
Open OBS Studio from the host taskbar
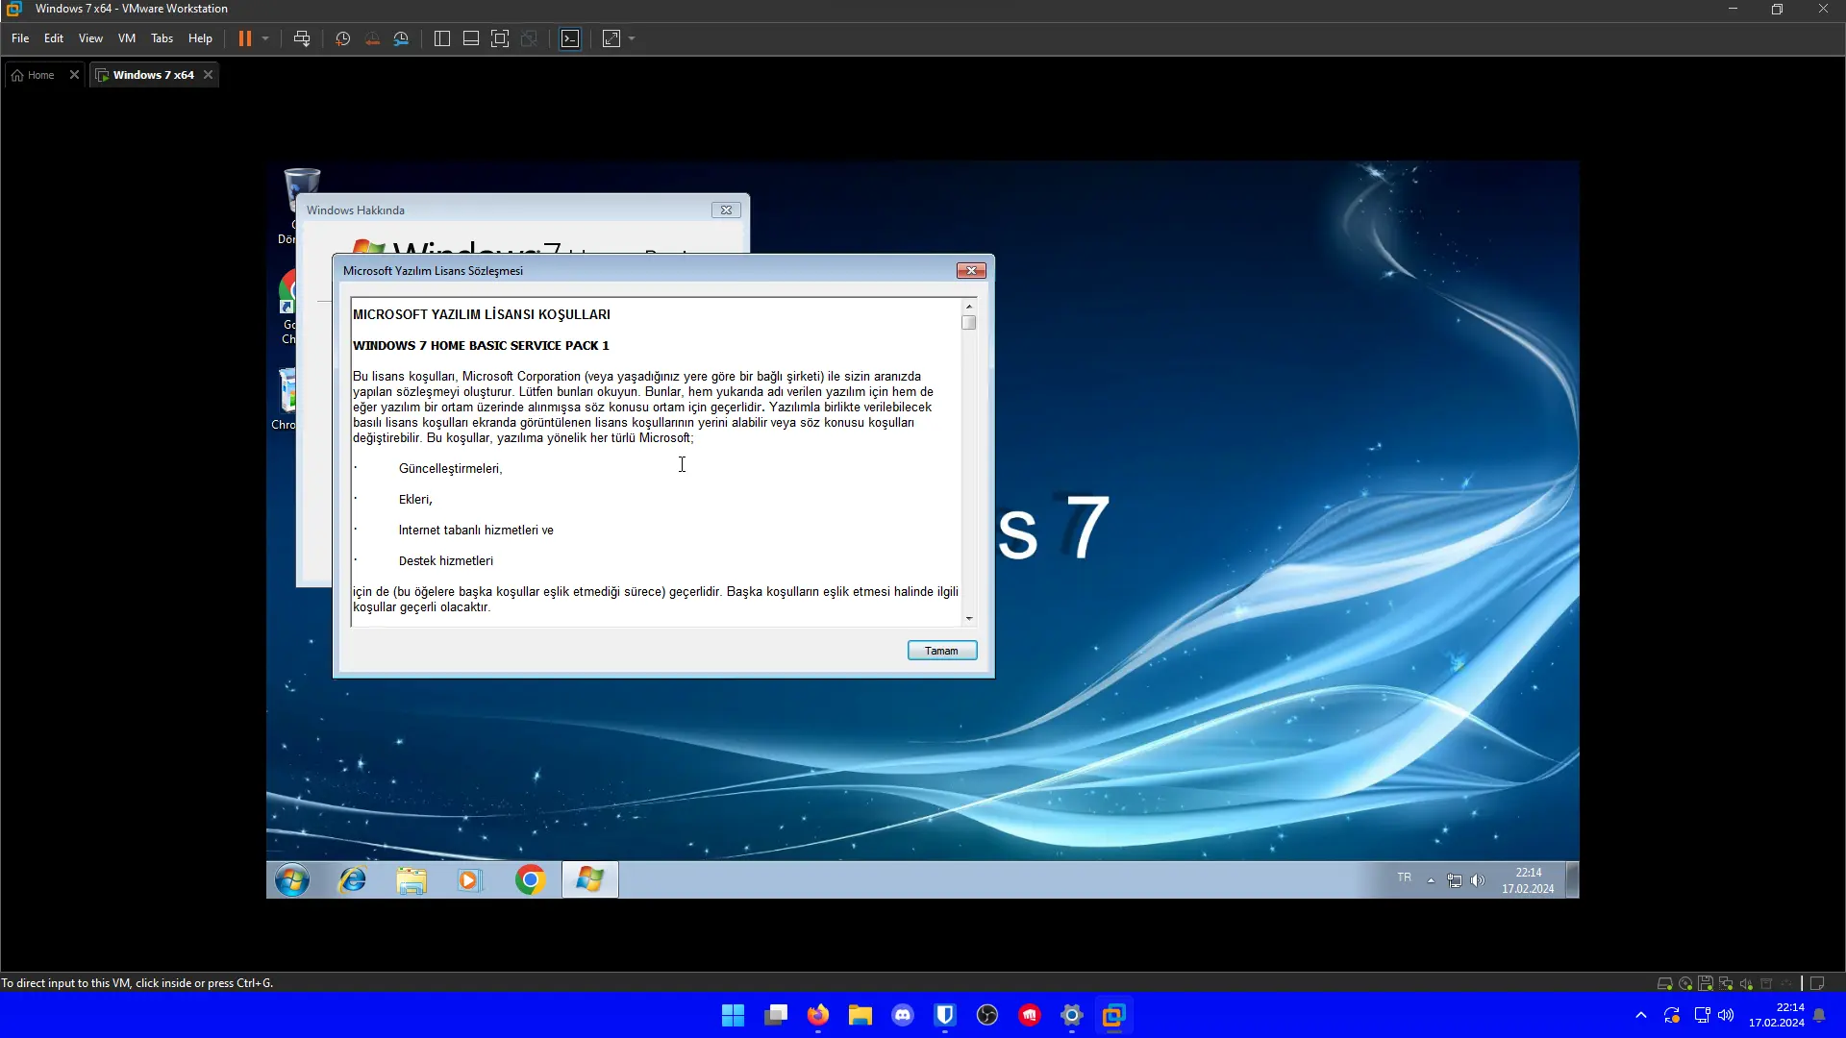click(987, 1015)
